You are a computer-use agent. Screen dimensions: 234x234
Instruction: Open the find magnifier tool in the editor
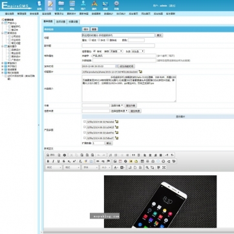147,167
